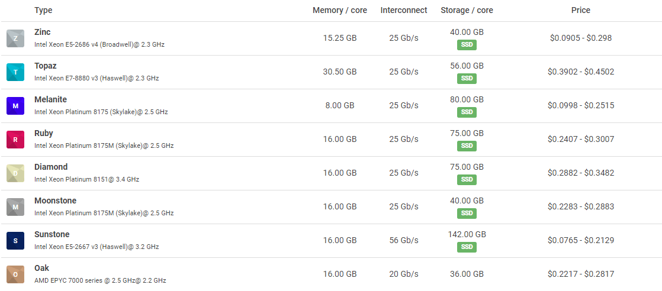Sort by the Price column header

(580, 10)
